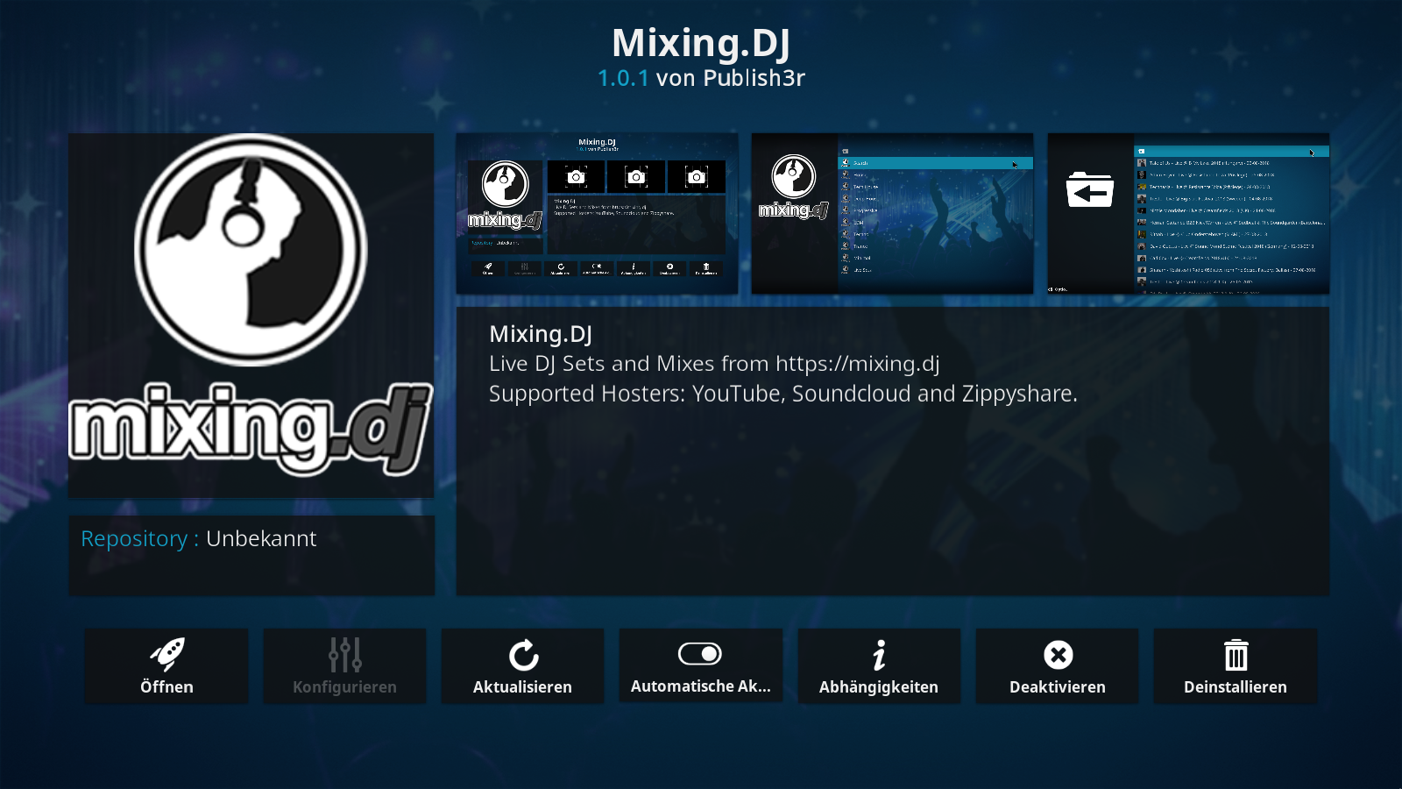This screenshot has width=1402, height=789.
Task: Click the Aktualisieren refresh icon
Action: coord(523,655)
